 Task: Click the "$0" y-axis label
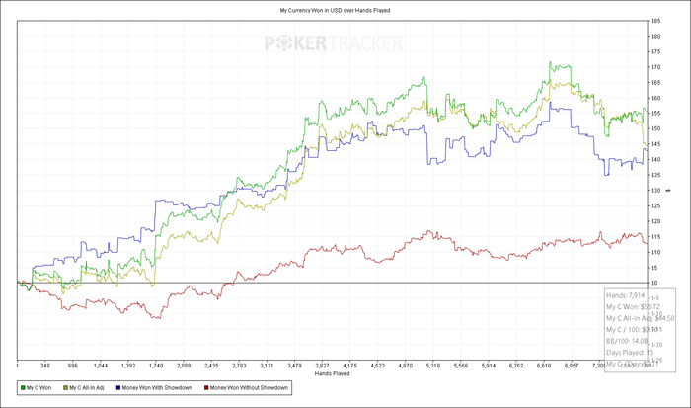click(x=654, y=283)
